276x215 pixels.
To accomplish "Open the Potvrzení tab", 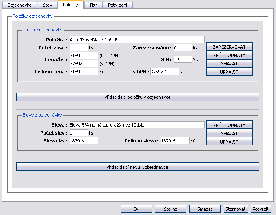I will pos(118,5).
